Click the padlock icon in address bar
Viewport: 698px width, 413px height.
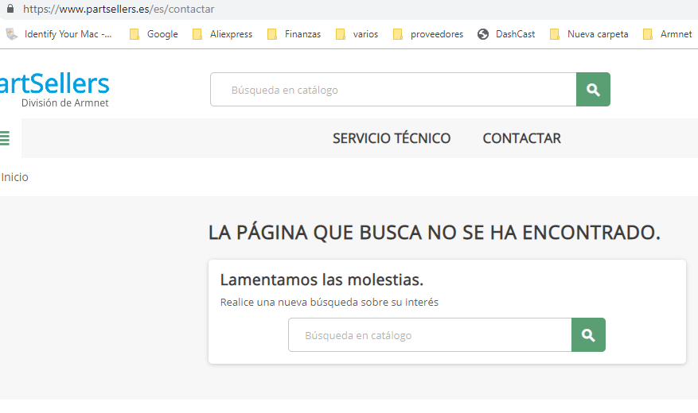tap(10, 9)
